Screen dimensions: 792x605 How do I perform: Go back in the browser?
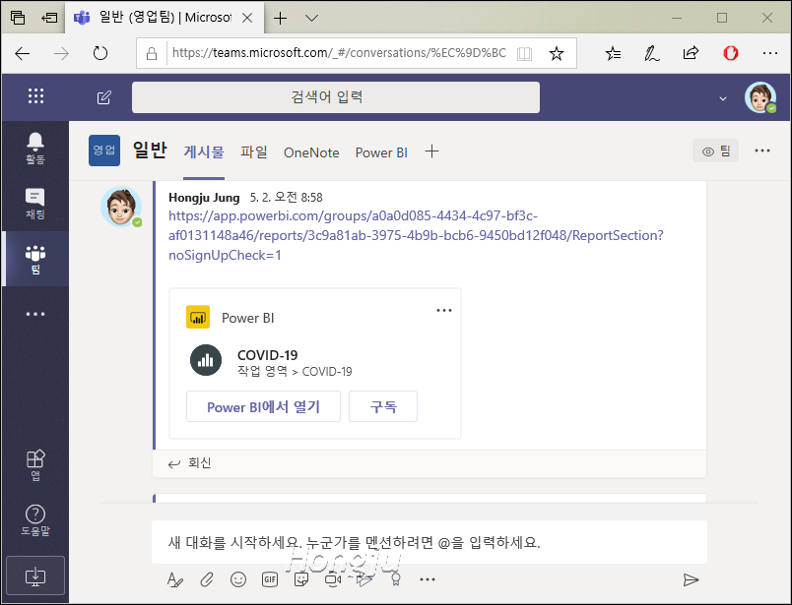coord(23,53)
